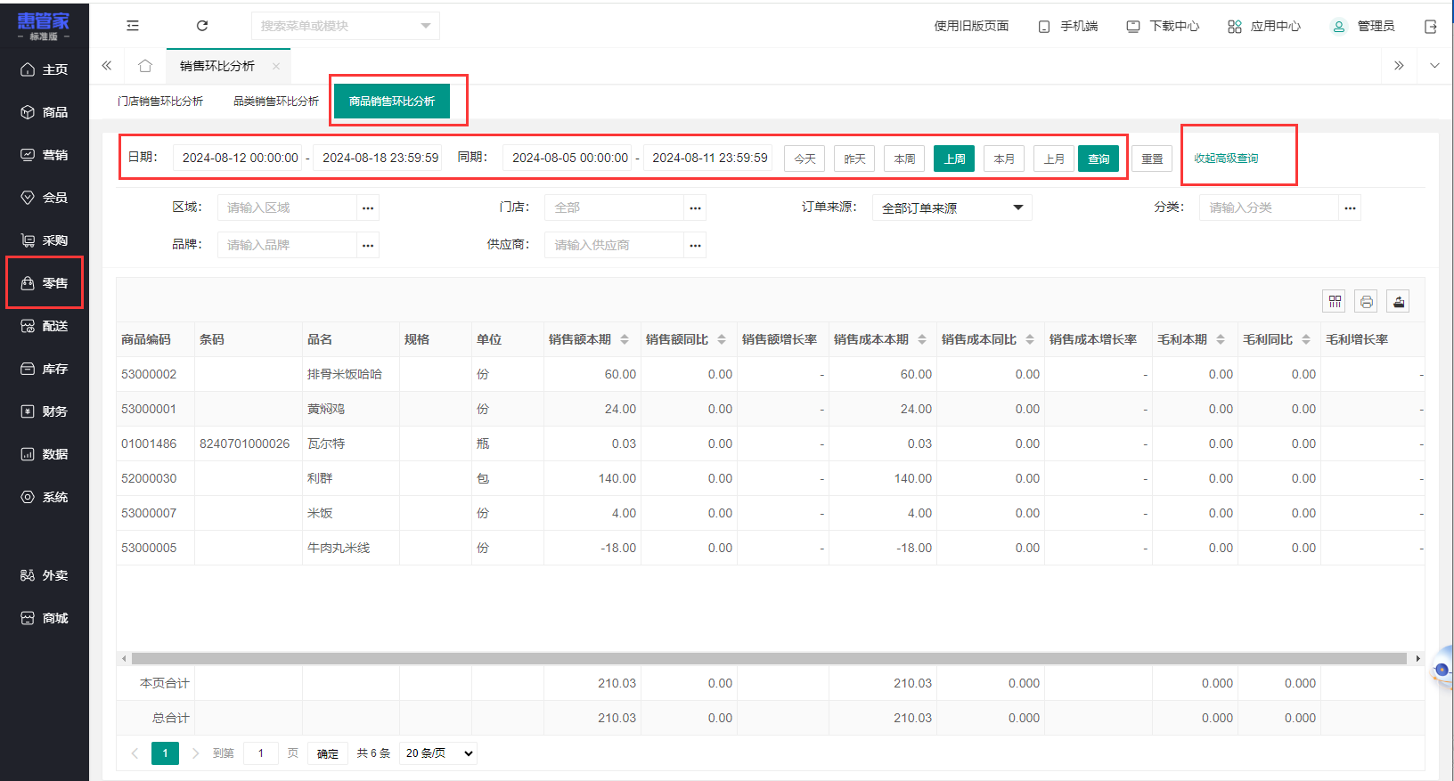This screenshot has width=1454, height=781.
Task: Open 零售 in the sidebar
Action: point(45,283)
